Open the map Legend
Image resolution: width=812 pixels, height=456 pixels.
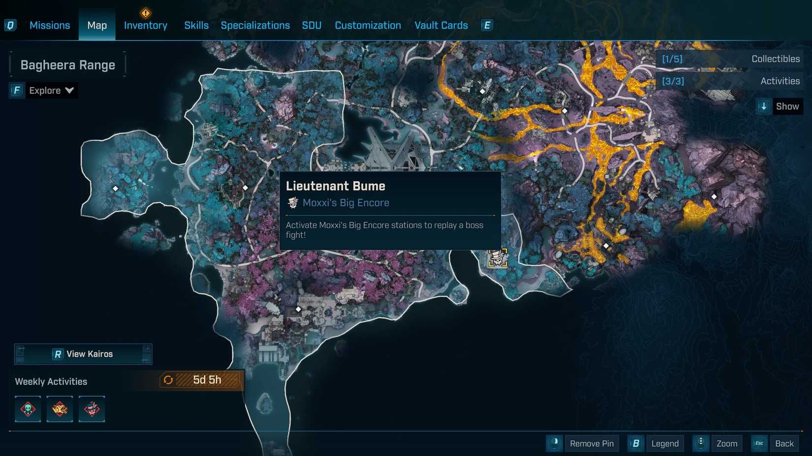pyautogui.click(x=665, y=444)
